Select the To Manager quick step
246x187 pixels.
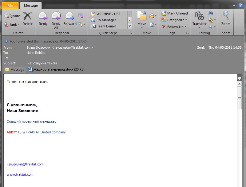106,20
